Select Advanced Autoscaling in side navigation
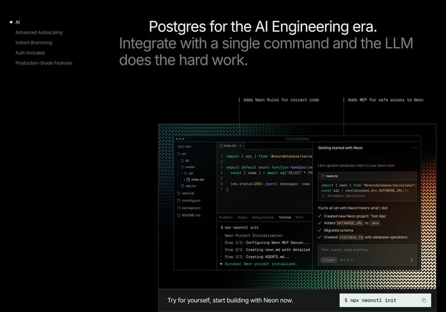446x312 pixels. [39, 32]
